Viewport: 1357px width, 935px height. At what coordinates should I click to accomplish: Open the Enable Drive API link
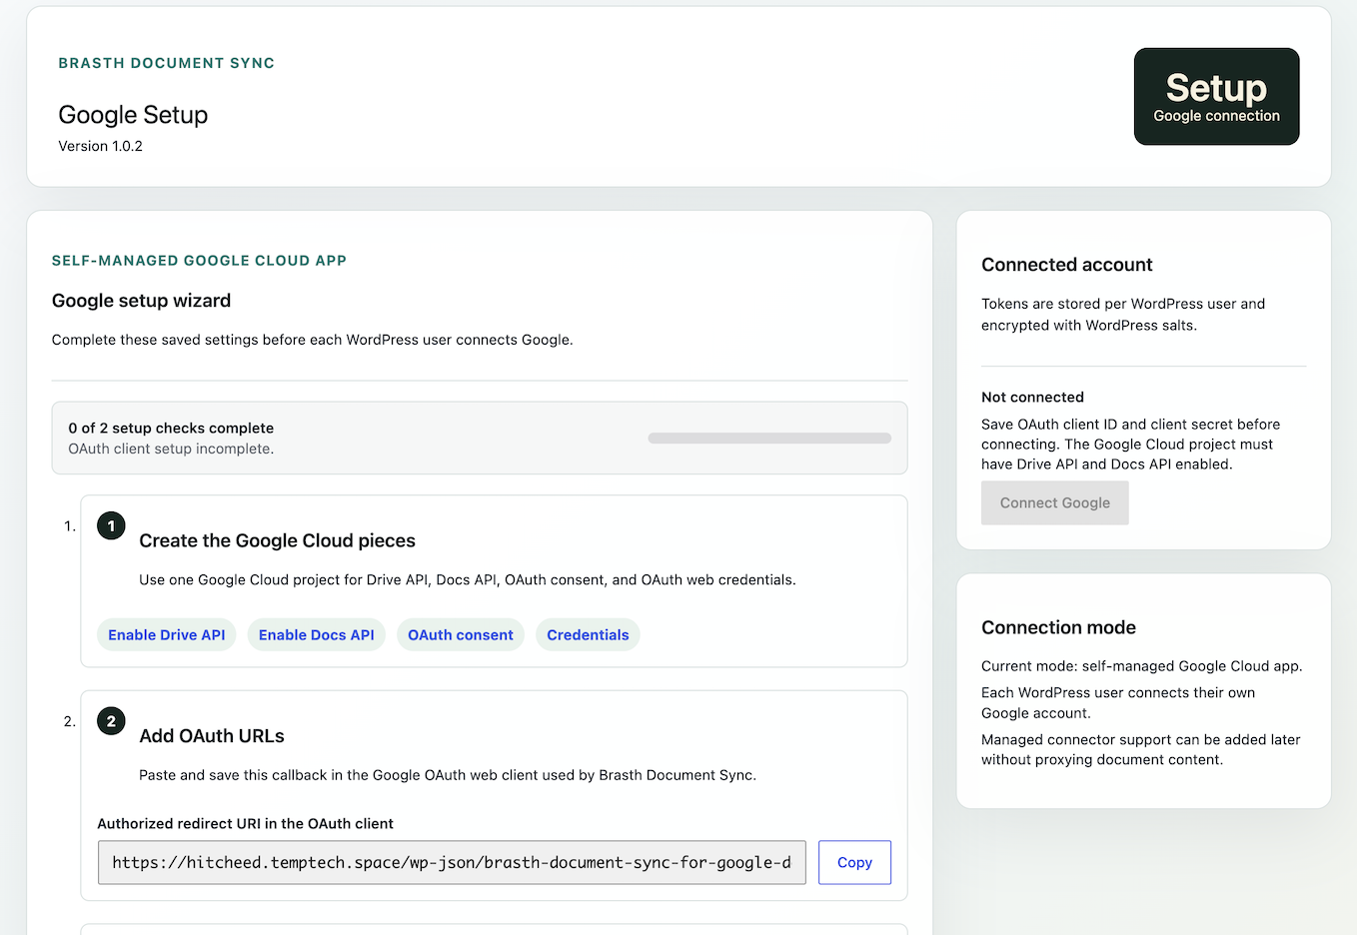(x=167, y=635)
